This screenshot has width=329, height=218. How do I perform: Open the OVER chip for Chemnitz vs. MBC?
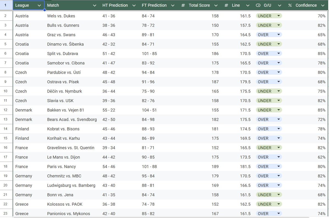pos(269,176)
